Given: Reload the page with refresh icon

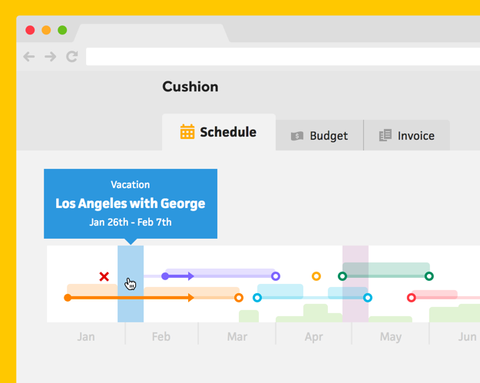Looking at the screenshot, I should click(72, 57).
